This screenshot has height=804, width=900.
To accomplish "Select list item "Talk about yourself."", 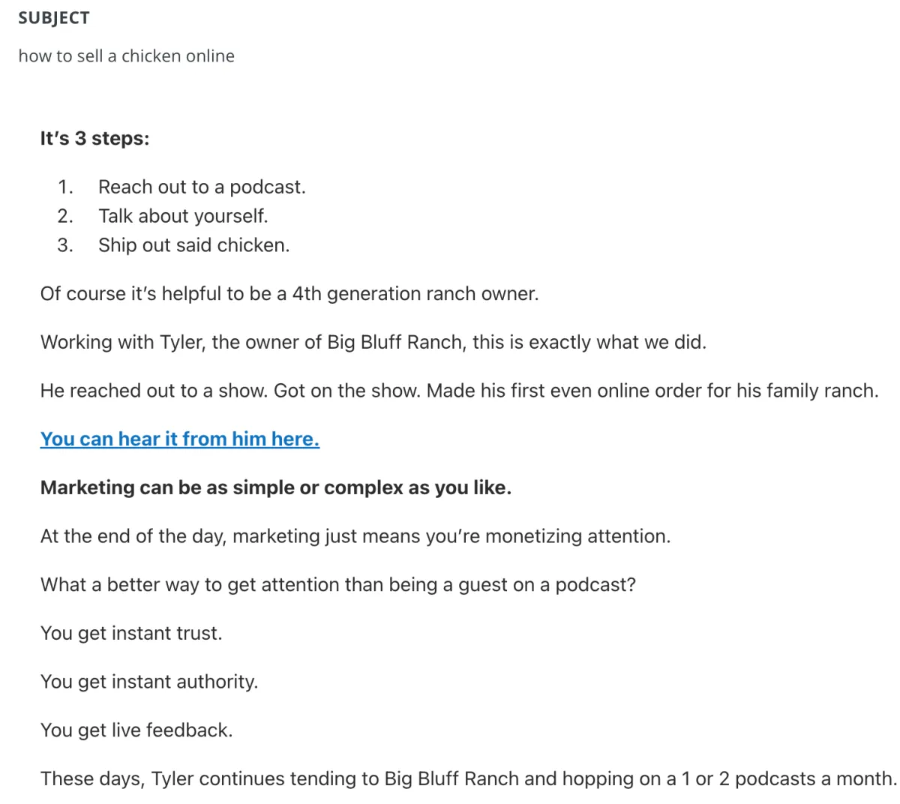I will click(x=183, y=216).
